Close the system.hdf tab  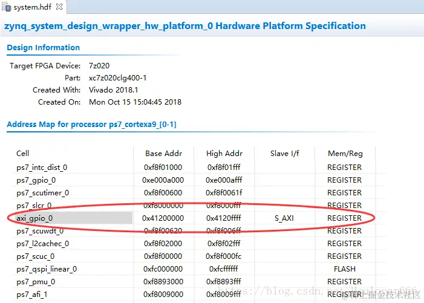pos(59,7)
